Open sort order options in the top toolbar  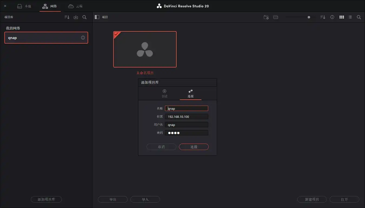tap(323, 17)
